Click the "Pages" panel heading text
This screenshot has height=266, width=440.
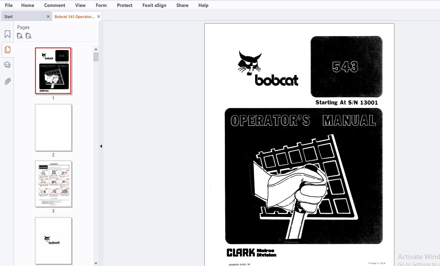23,27
